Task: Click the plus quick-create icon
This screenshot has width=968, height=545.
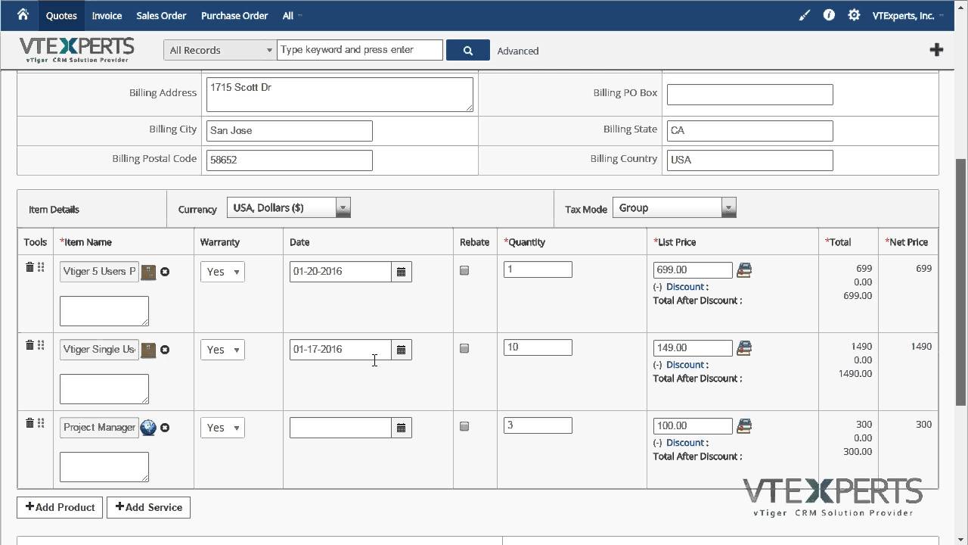Action: point(936,50)
